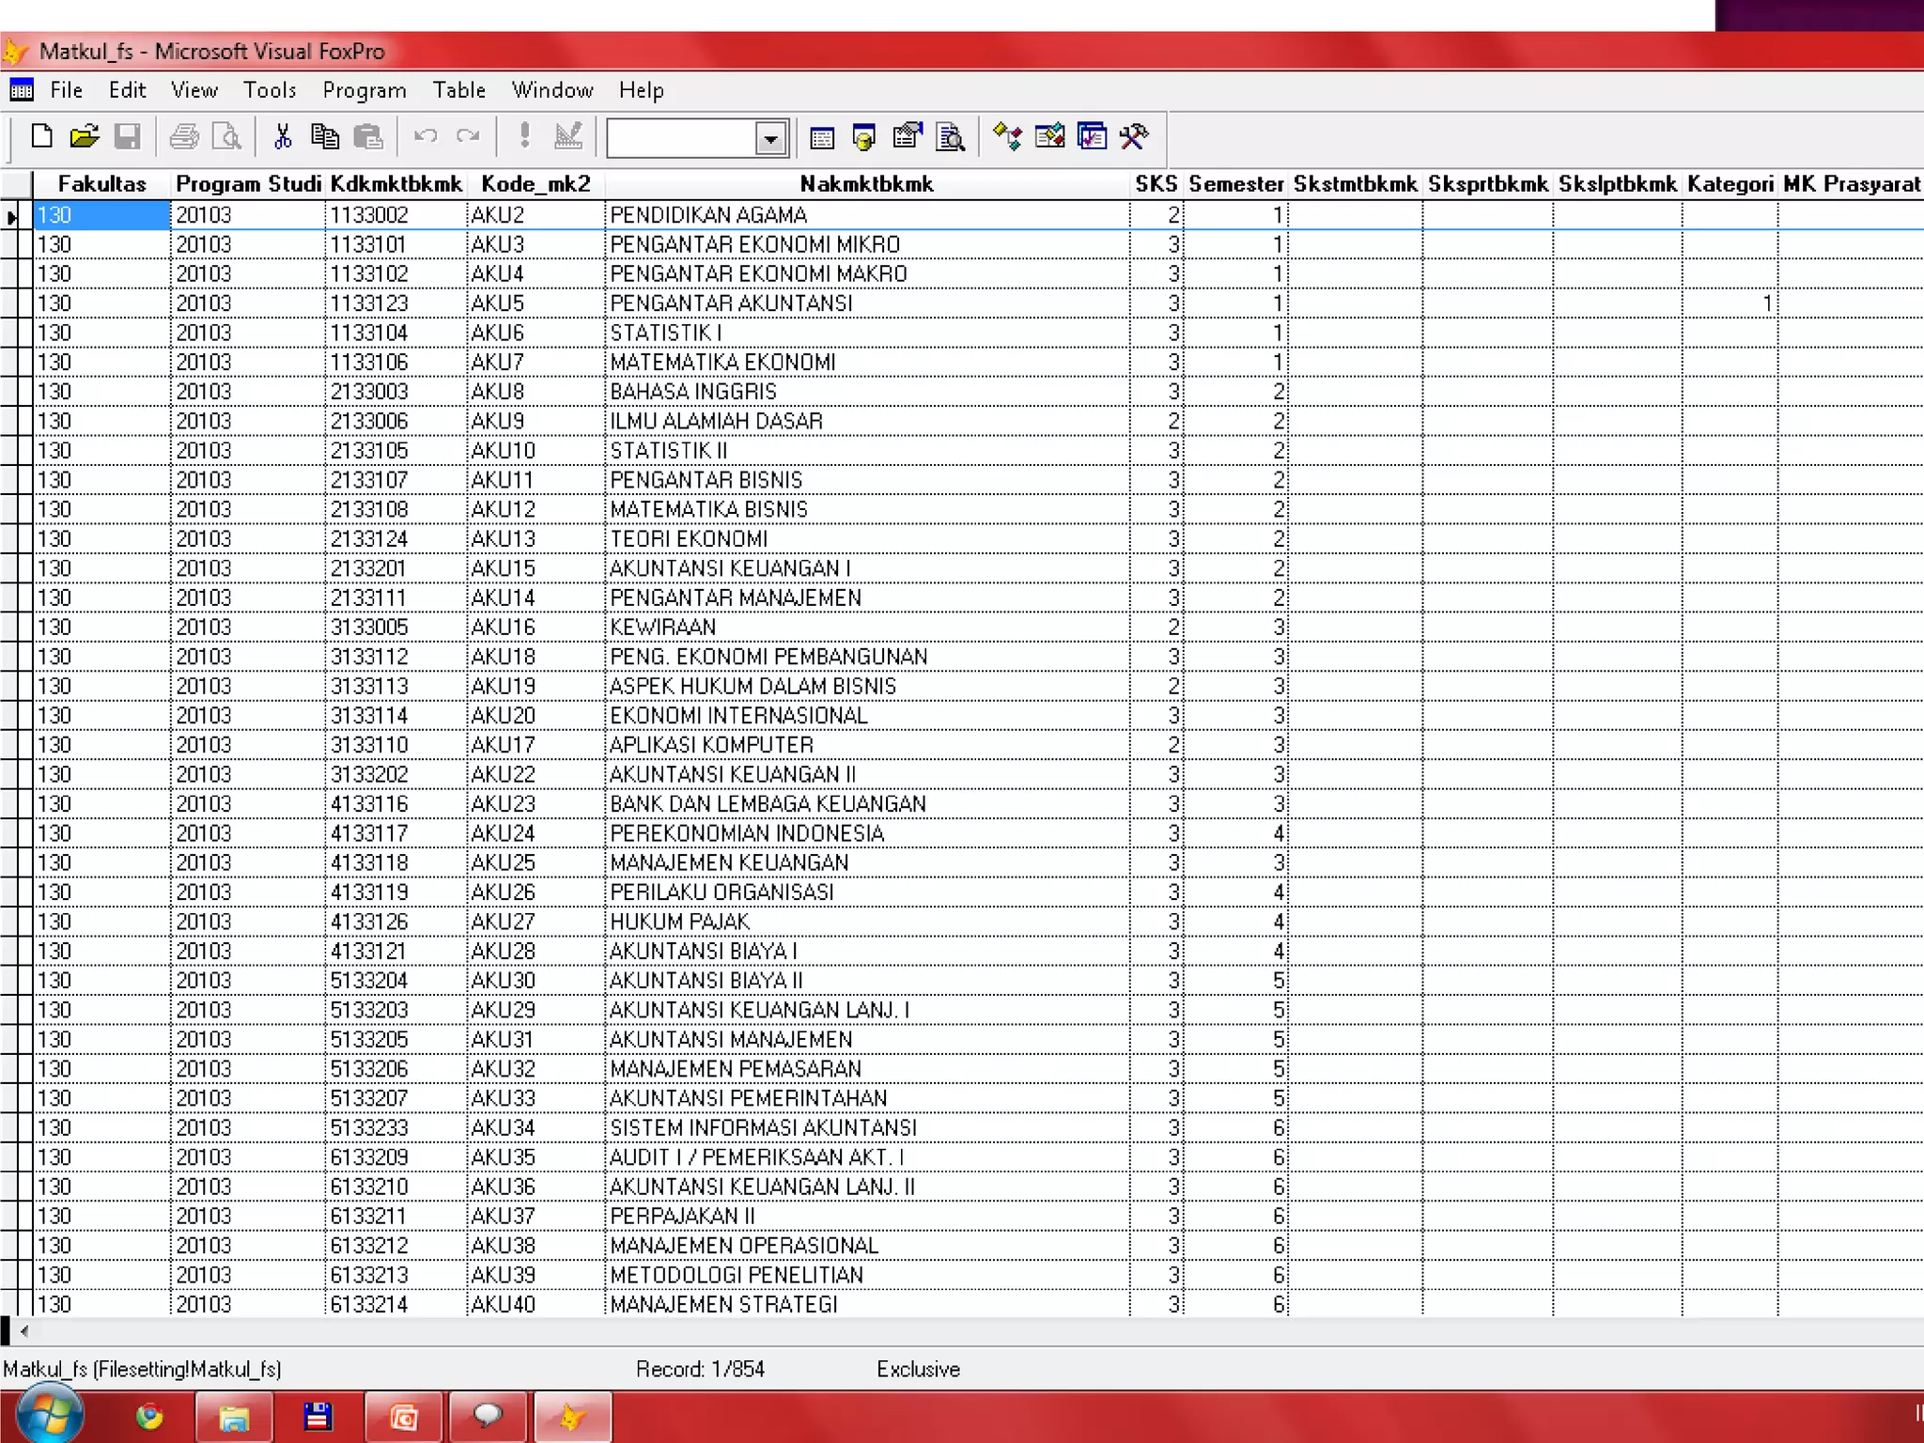Screen dimensions: 1924x1443
Task: Click the Copy toolbar icon
Action: [x=325, y=137]
